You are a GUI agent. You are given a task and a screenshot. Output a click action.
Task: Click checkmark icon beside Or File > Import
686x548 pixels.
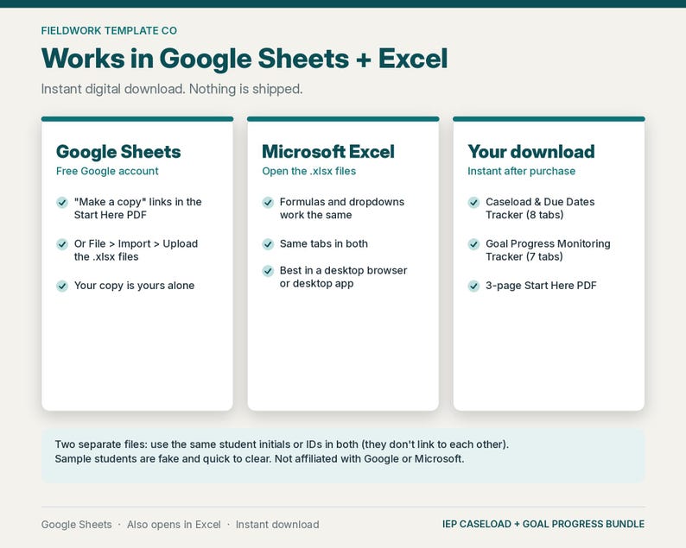pos(62,244)
